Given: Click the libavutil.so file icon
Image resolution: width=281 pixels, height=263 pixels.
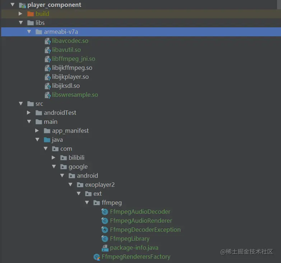Looking at the screenshot, I should point(48,50).
